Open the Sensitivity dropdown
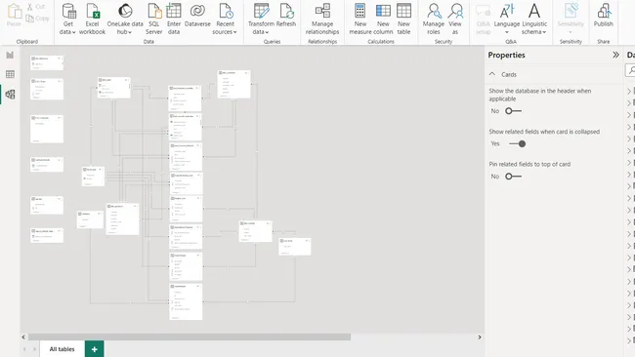This screenshot has height=357, width=635. (x=571, y=19)
